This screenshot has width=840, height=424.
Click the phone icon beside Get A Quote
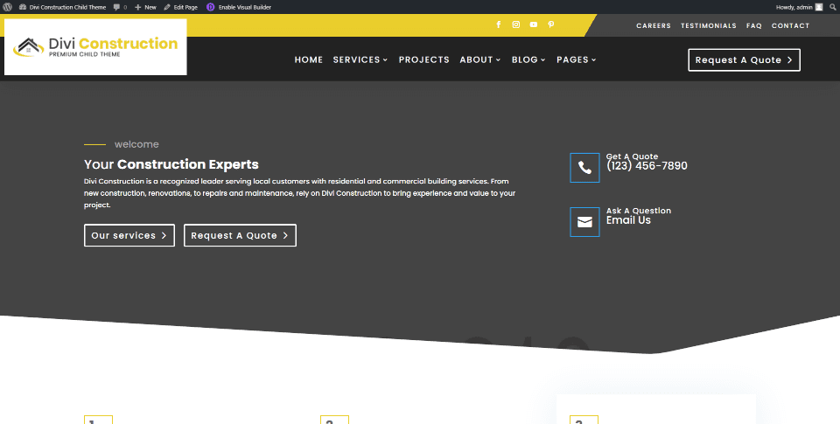pos(584,168)
